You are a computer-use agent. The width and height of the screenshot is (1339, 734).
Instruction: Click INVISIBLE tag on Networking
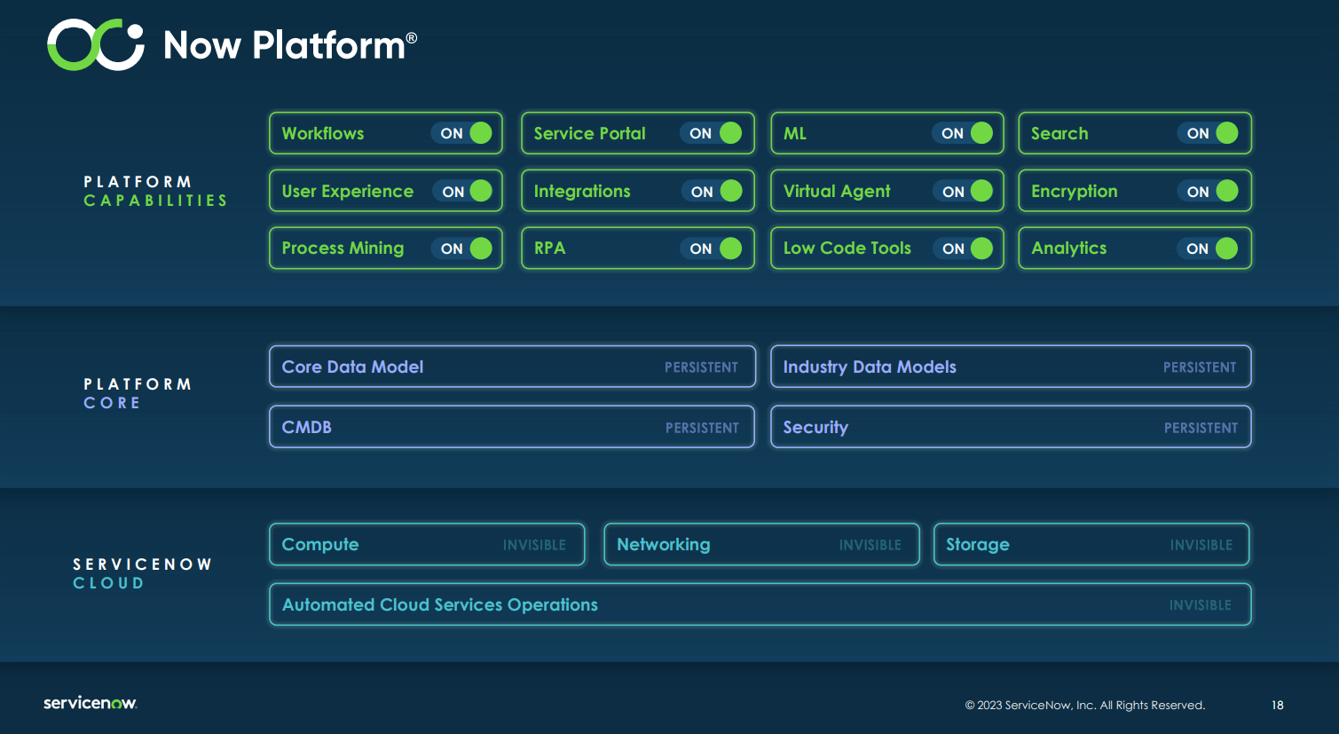(x=870, y=545)
